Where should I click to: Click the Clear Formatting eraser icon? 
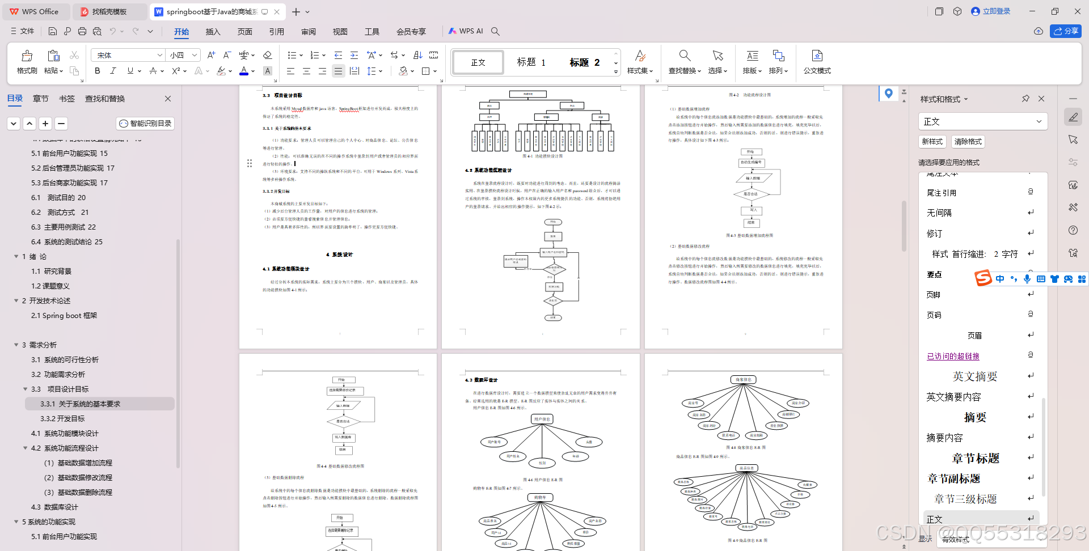tap(268, 55)
